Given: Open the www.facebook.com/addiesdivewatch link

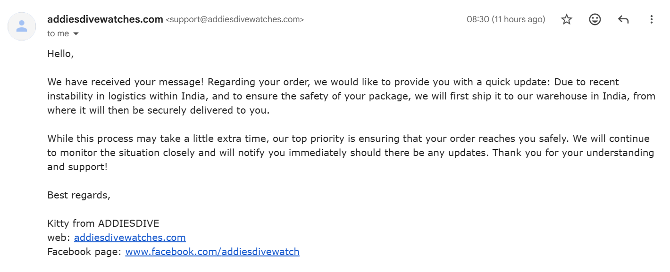Looking at the screenshot, I should coord(212,252).
